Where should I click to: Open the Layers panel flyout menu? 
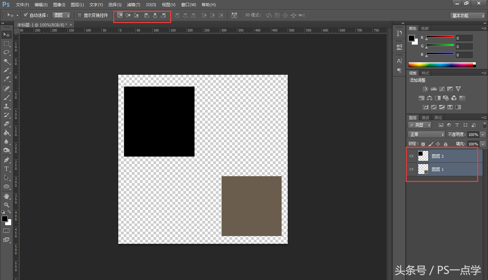coord(483,118)
